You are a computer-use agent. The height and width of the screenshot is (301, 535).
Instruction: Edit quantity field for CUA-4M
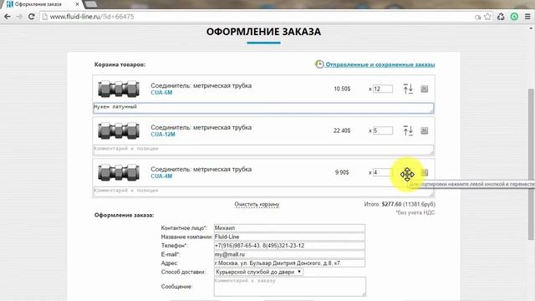pyautogui.click(x=383, y=172)
